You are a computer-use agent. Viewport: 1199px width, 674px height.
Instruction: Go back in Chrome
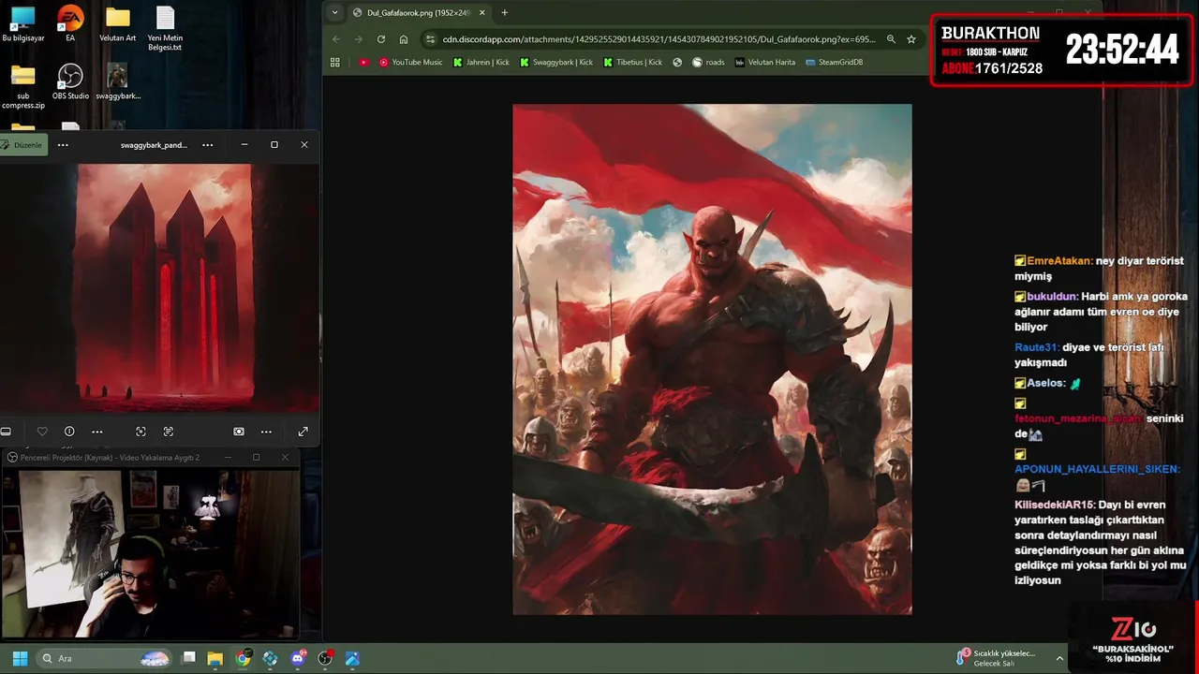[336, 39]
